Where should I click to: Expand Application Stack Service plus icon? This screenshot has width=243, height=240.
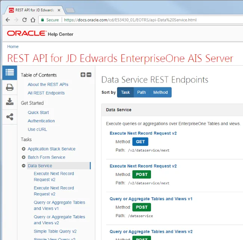(x=24, y=149)
